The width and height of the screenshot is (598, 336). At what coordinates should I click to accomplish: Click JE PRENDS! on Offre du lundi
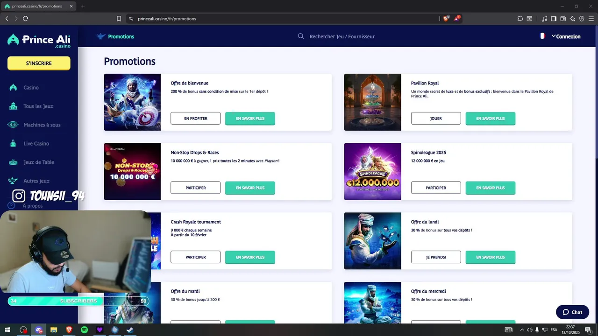[x=436, y=257]
